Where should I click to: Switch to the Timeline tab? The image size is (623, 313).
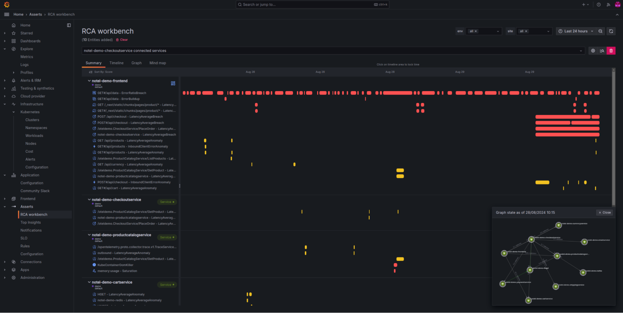click(116, 63)
